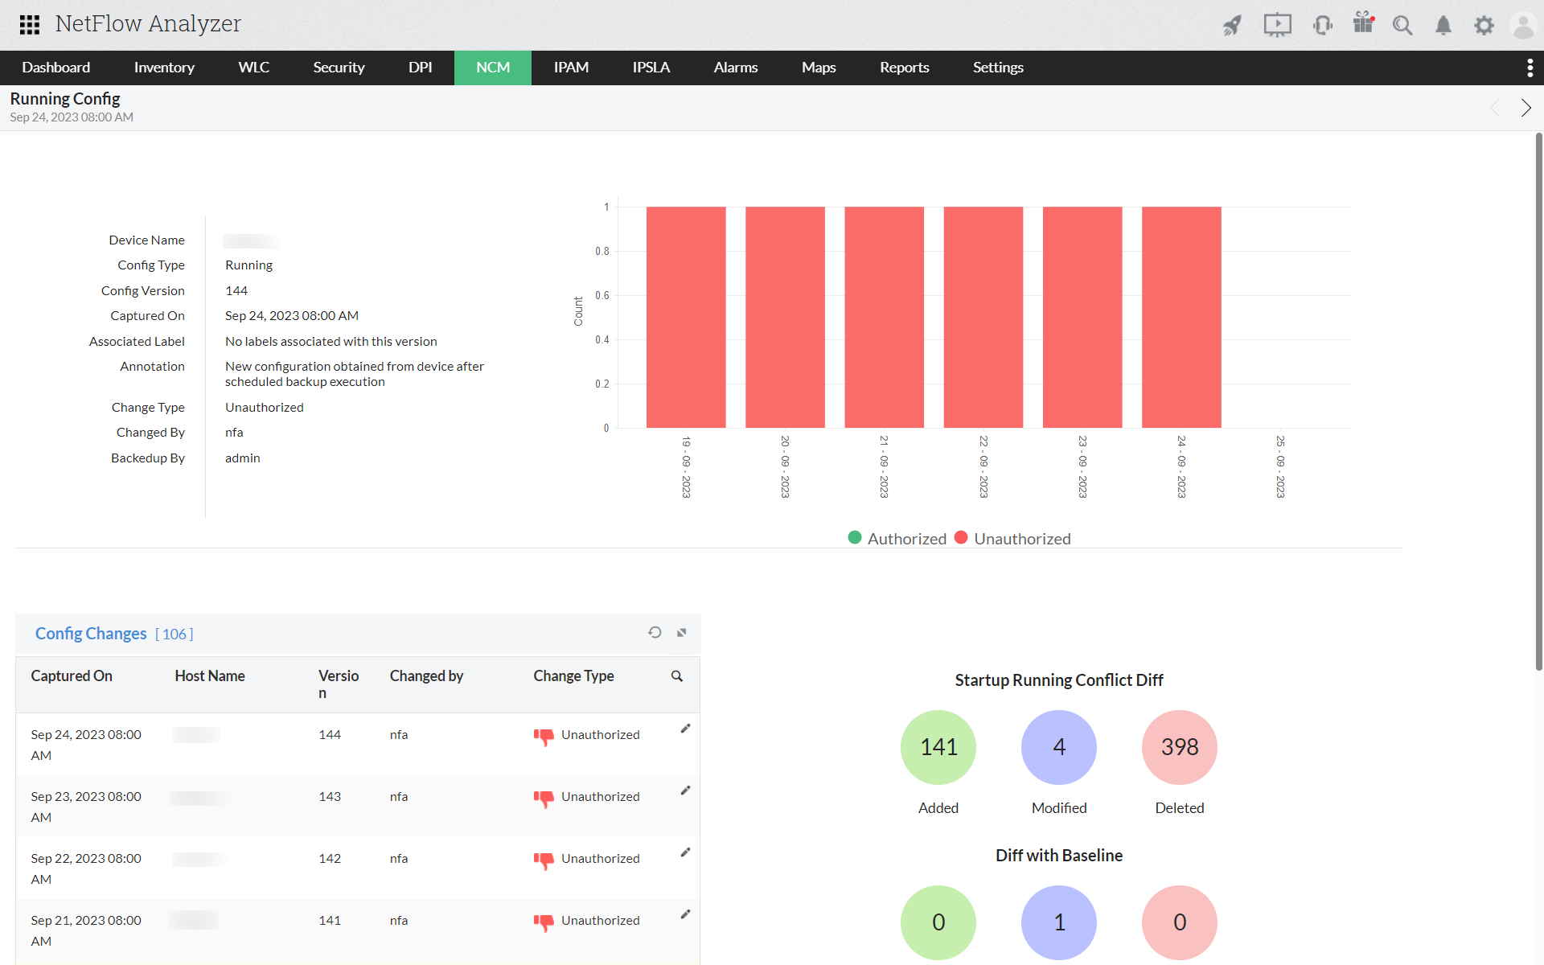Click the bell notifications icon
The height and width of the screenshot is (965, 1544).
click(1443, 26)
